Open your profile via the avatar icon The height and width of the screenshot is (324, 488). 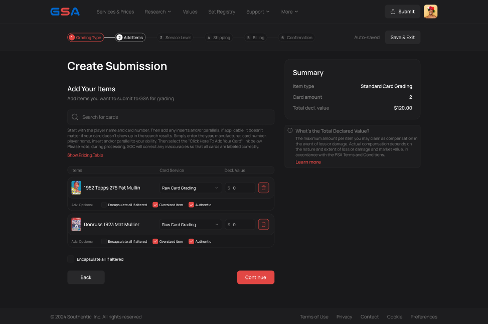(x=430, y=11)
